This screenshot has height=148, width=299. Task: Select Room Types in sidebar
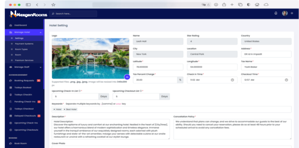pyautogui.click(x=21, y=49)
